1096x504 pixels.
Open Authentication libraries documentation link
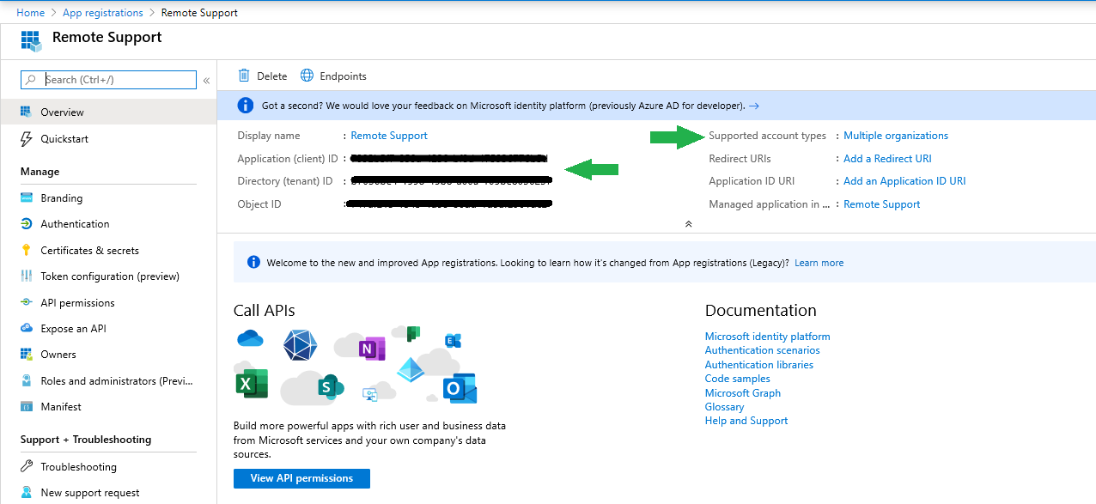(759, 365)
